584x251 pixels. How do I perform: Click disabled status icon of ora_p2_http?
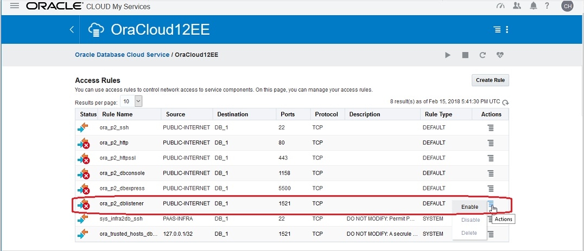[84, 143]
